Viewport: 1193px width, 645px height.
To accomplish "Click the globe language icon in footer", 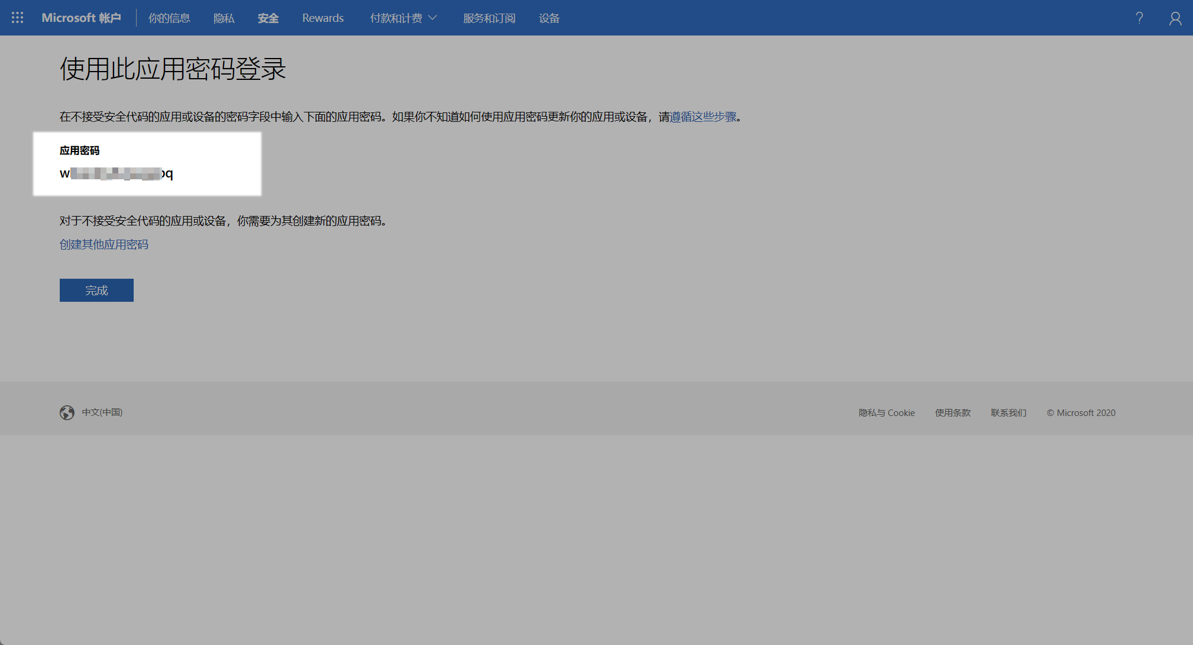I will coord(67,412).
